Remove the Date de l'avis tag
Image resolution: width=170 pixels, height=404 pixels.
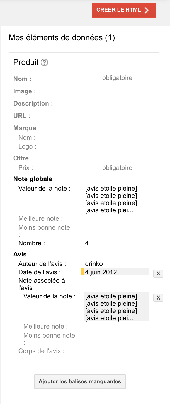[x=158, y=274]
